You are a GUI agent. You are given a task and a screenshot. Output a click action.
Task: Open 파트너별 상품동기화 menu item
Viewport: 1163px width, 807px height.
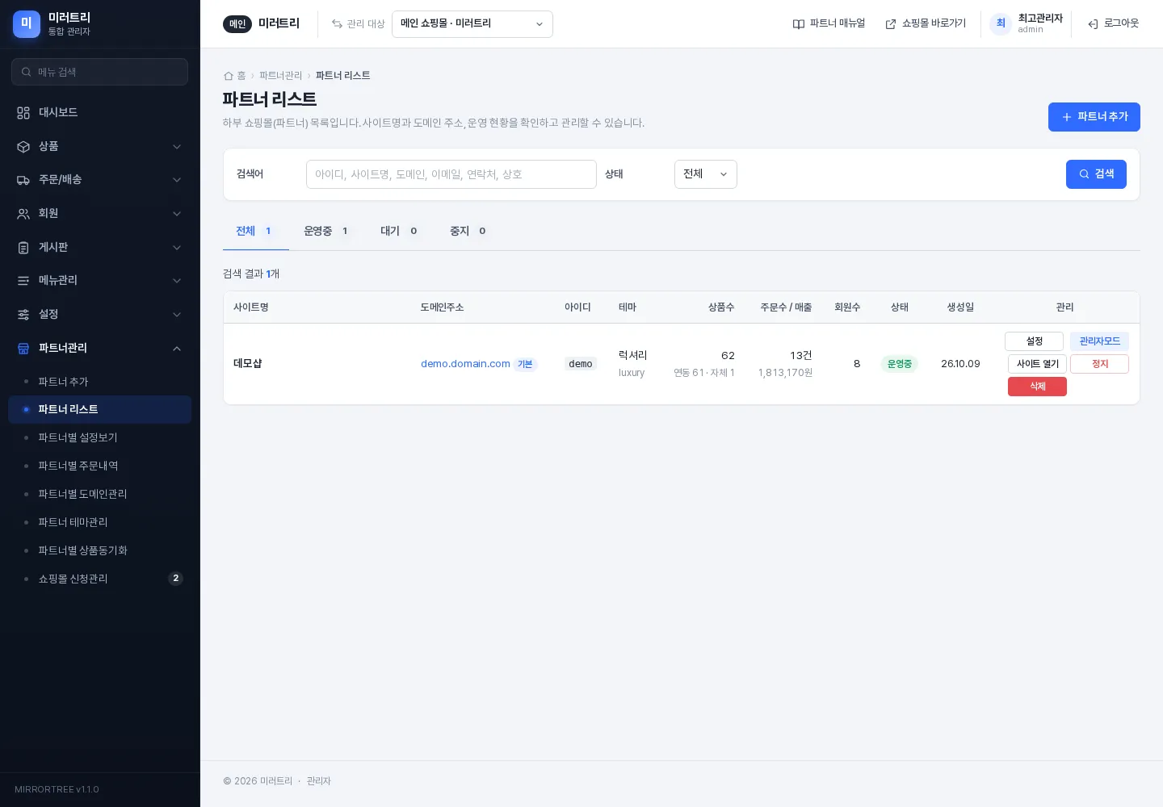coord(99,551)
